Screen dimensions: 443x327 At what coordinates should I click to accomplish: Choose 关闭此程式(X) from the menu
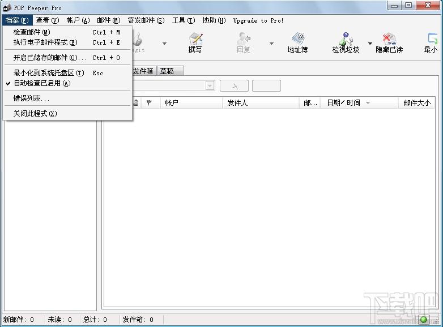67,113
